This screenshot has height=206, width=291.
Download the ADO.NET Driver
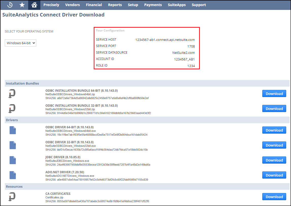[x=274, y=175]
